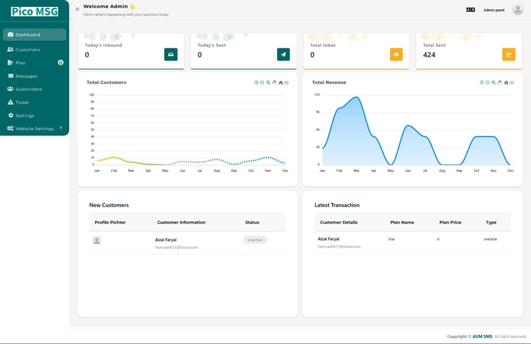
Task: Click the Today's Sent paper plane icon
Action: pyautogui.click(x=283, y=54)
